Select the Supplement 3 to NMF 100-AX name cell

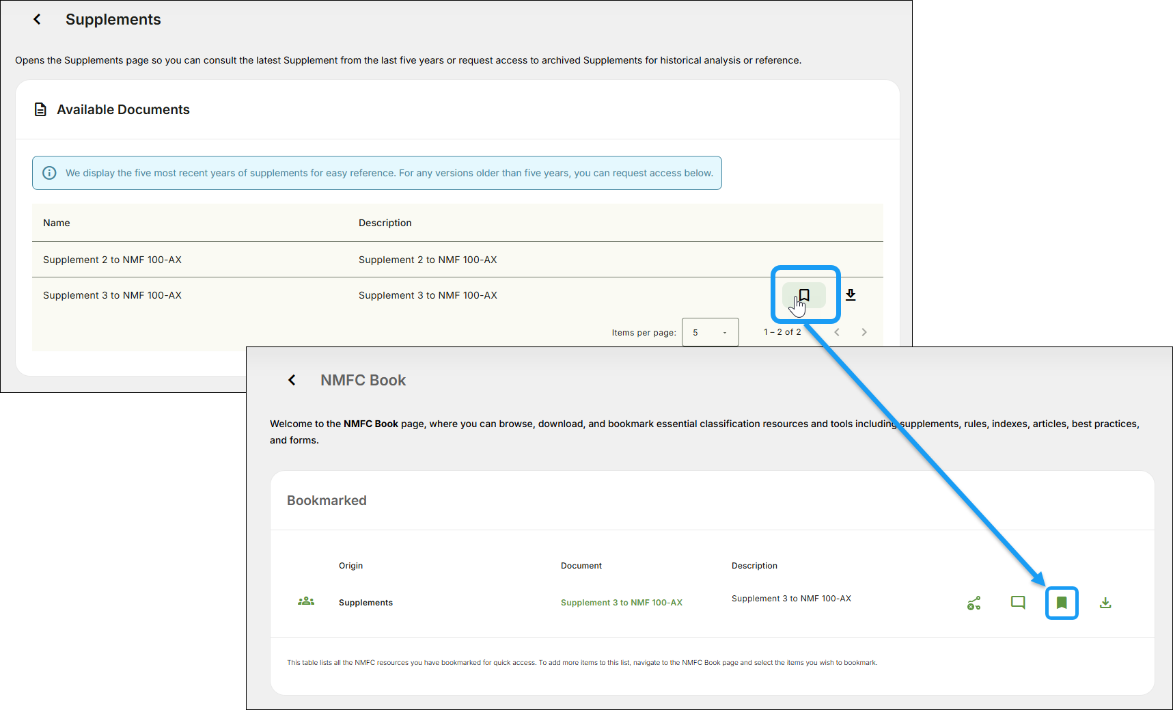click(113, 295)
